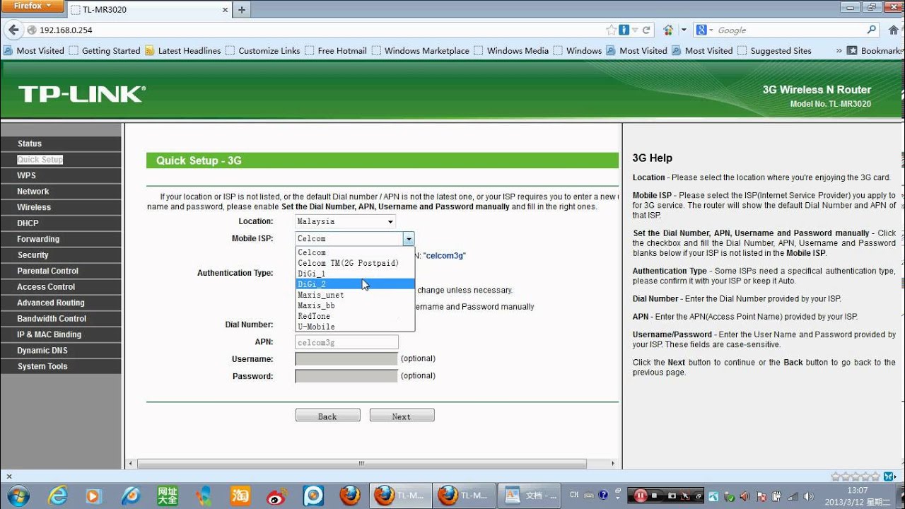Open the Bandwidth Control menu
Image resolution: width=905 pixels, height=509 pixels.
[x=61, y=319]
